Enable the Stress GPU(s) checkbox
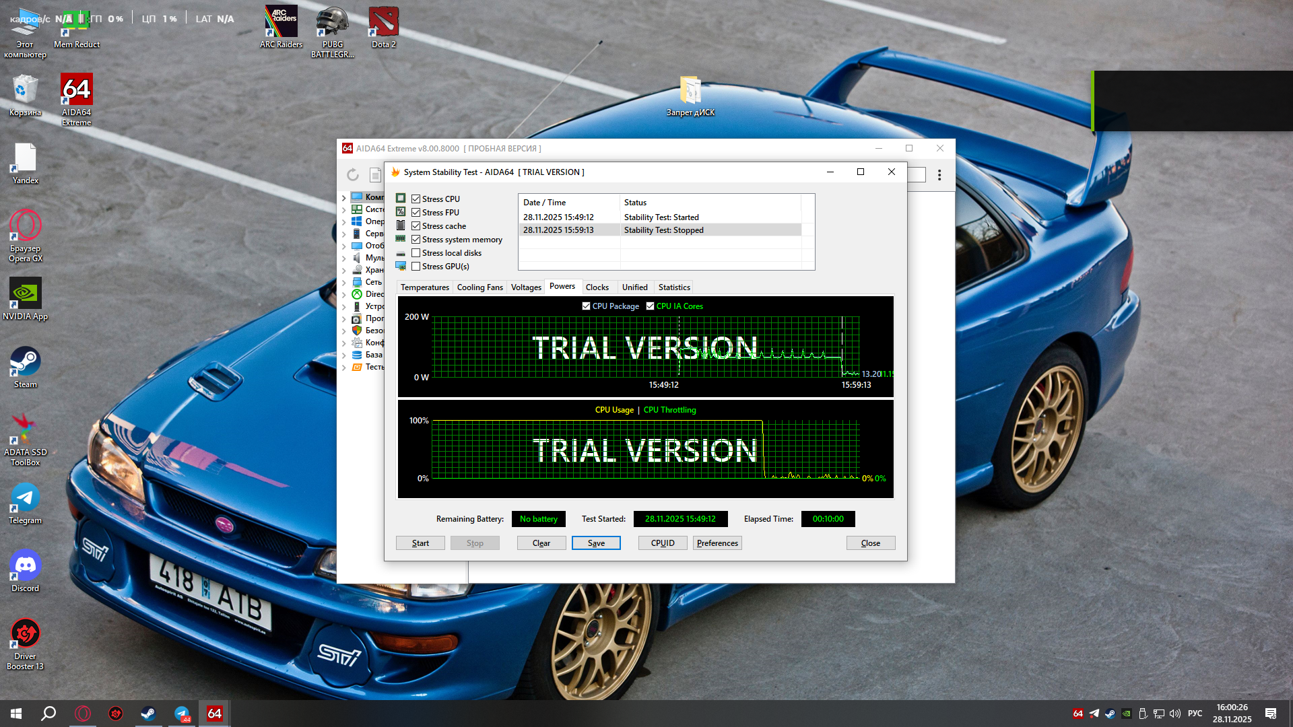 point(416,267)
